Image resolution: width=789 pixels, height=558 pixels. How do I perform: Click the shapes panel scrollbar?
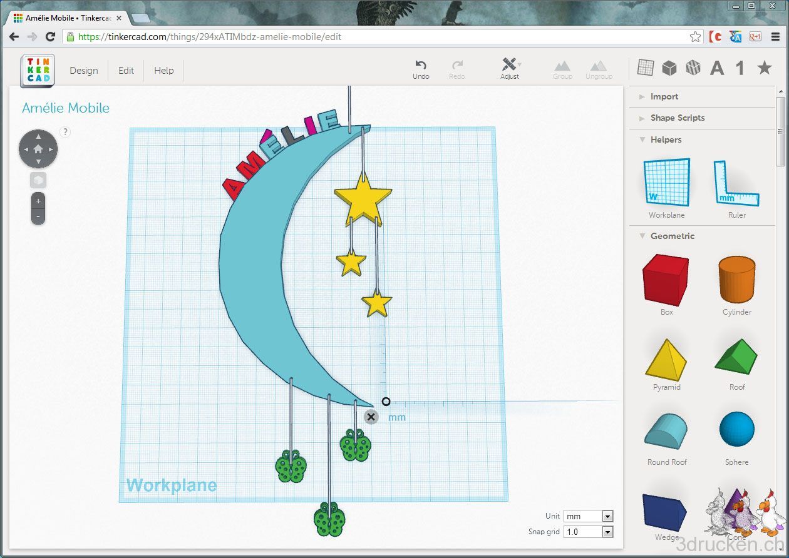(x=780, y=131)
